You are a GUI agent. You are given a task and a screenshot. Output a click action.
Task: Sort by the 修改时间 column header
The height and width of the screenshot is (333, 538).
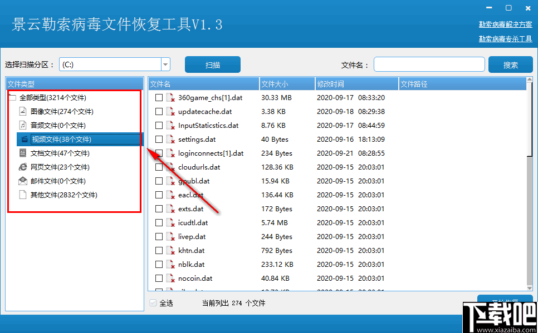pos(357,84)
